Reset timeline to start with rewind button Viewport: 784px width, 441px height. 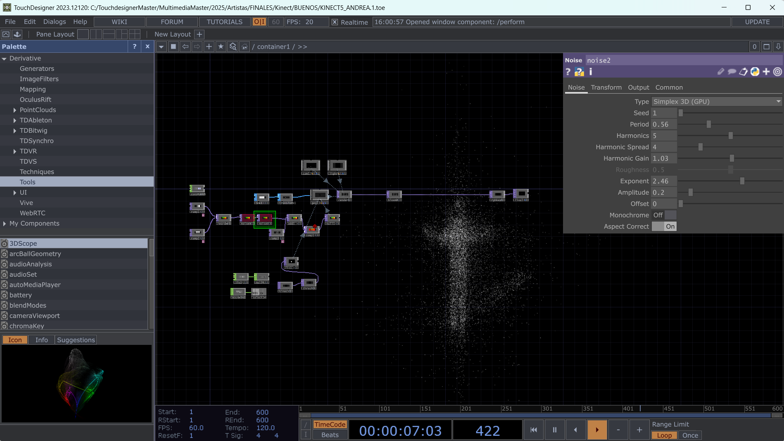pyautogui.click(x=534, y=430)
